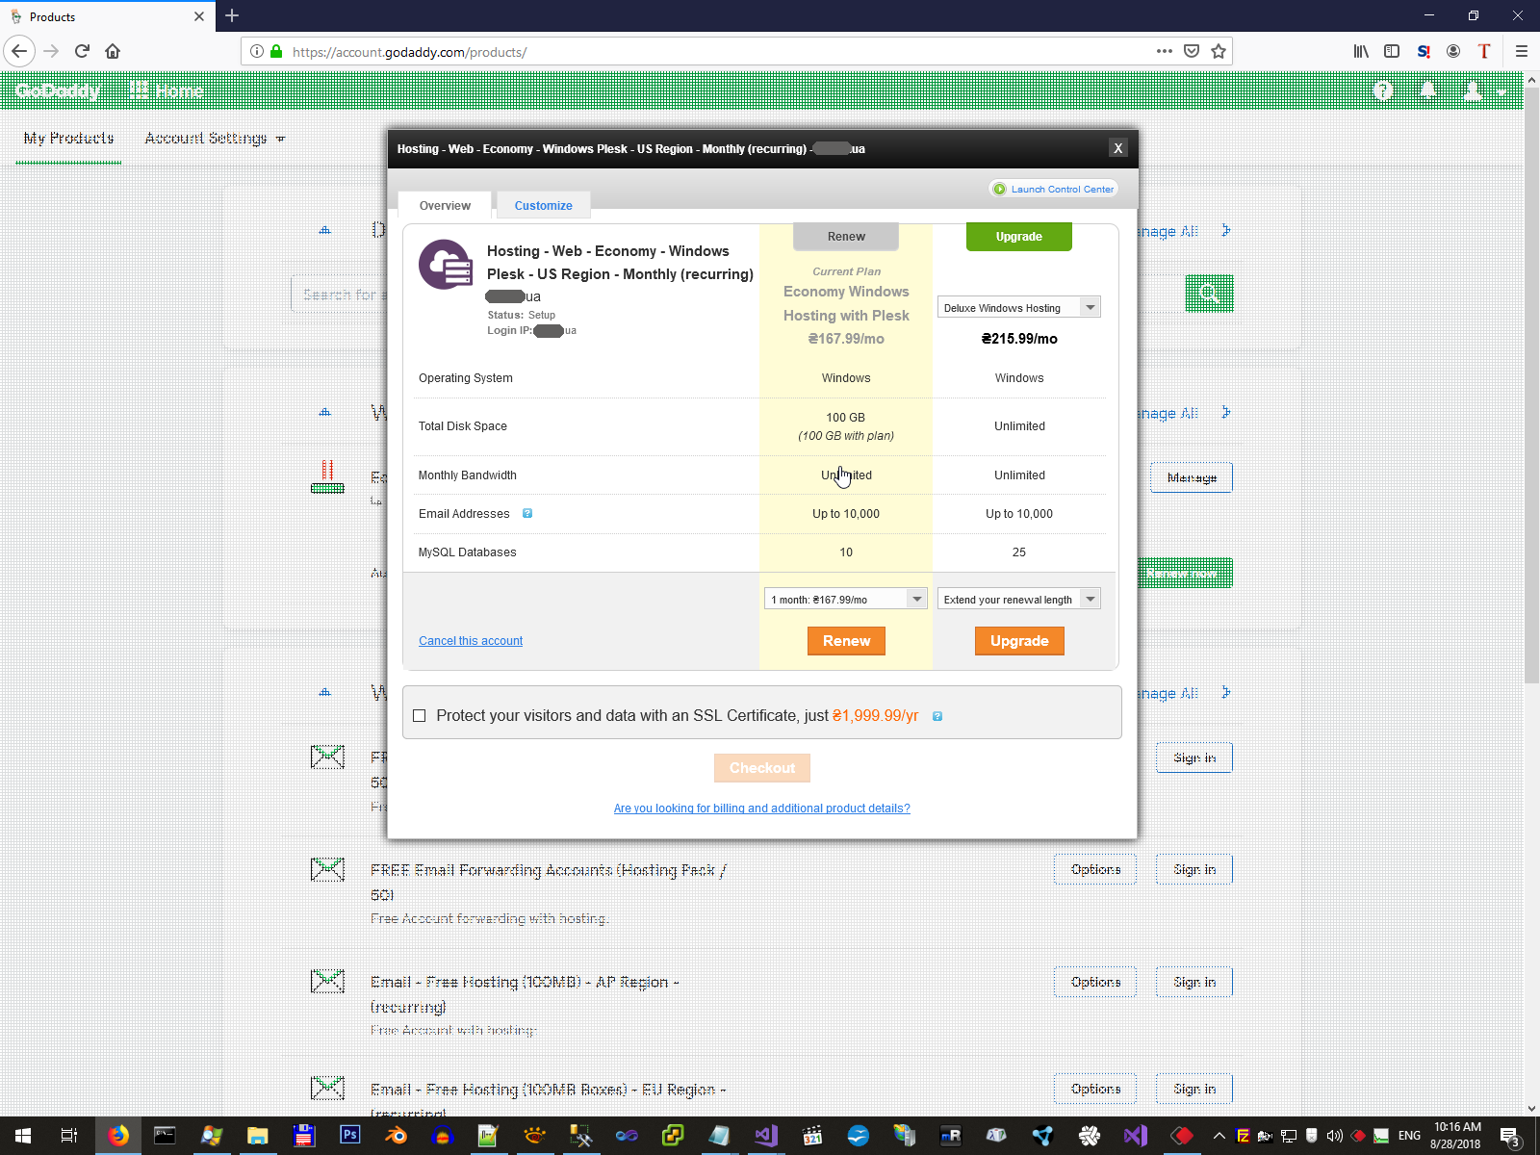
Task: Click the Launch Control Center link text
Action: coord(1063,190)
